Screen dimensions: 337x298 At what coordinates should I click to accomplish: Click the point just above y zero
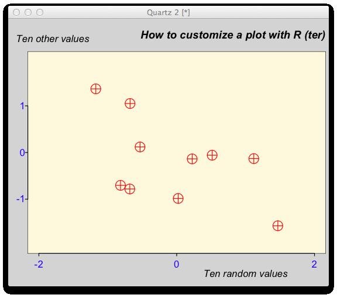pos(140,147)
